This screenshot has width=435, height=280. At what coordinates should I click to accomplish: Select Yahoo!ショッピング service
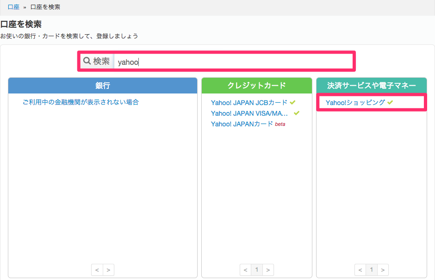(x=355, y=103)
